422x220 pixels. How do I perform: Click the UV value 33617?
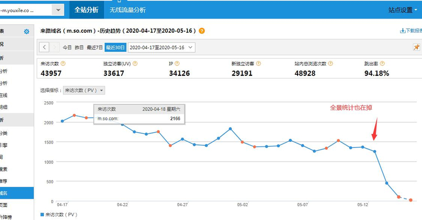click(114, 73)
